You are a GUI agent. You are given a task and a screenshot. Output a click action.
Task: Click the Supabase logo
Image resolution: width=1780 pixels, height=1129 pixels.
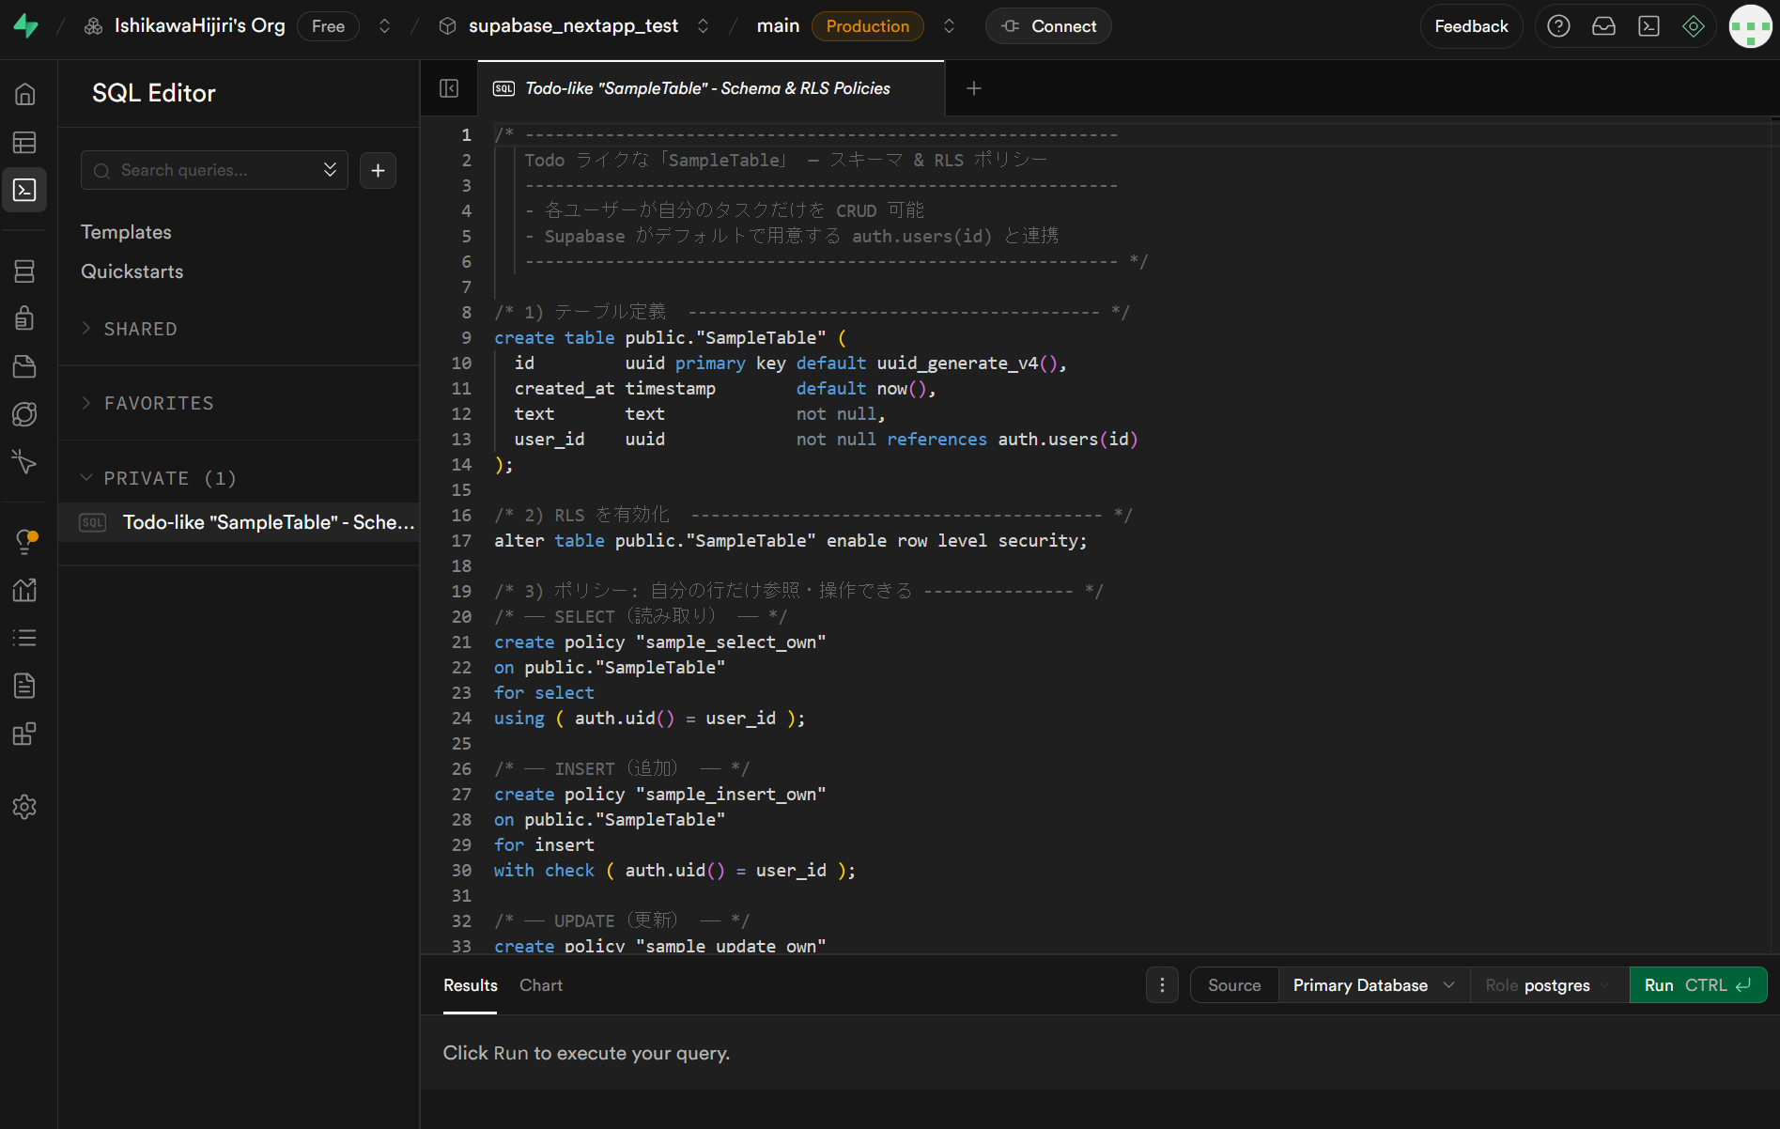tap(25, 26)
